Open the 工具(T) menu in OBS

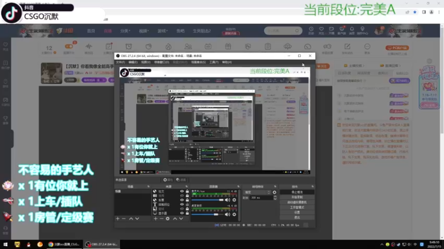coord(214,62)
